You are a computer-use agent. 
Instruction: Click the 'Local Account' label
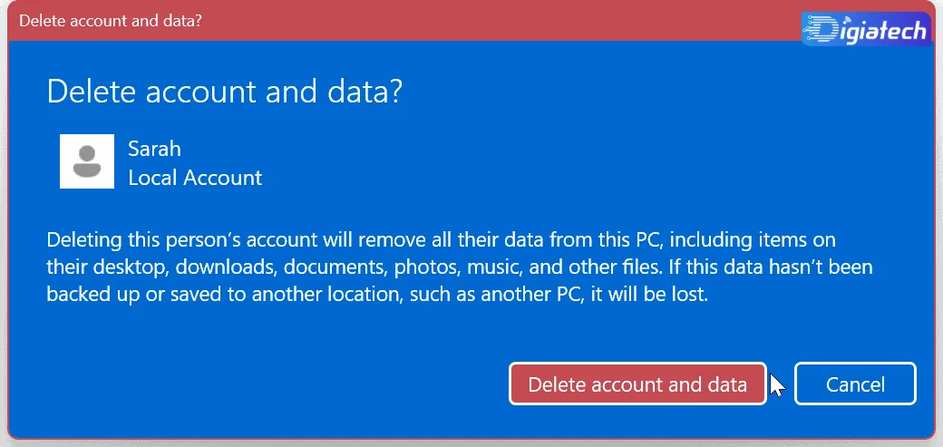tap(195, 178)
